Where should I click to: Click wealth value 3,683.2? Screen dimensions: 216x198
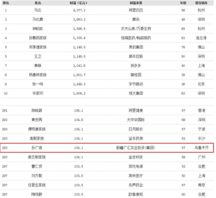79,20
